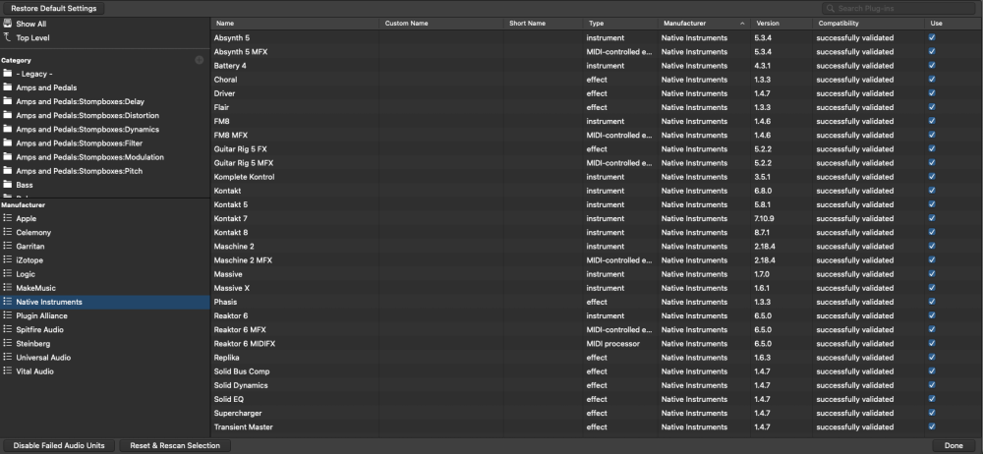Click MIDI processor type cell
The width and height of the screenshot is (983, 454).
pos(612,344)
